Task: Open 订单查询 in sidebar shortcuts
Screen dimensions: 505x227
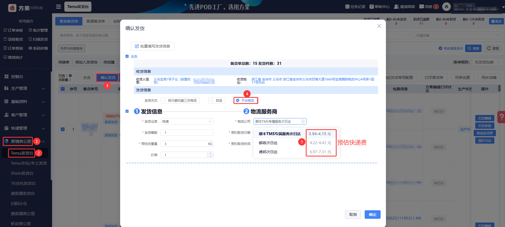Action: point(13,48)
